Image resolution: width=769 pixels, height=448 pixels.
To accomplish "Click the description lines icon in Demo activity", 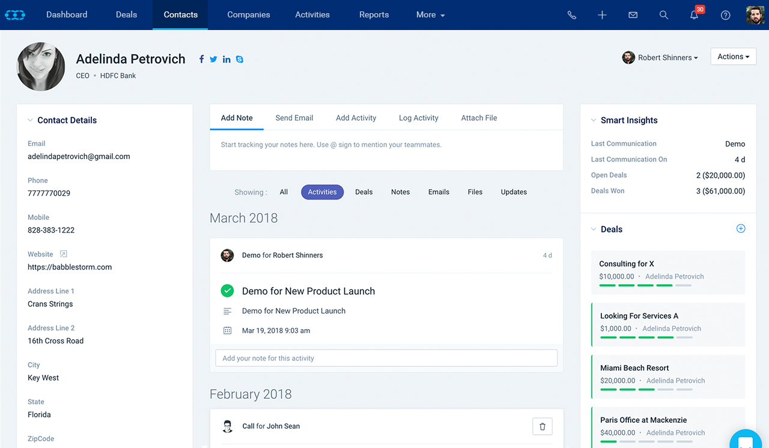I will [227, 311].
